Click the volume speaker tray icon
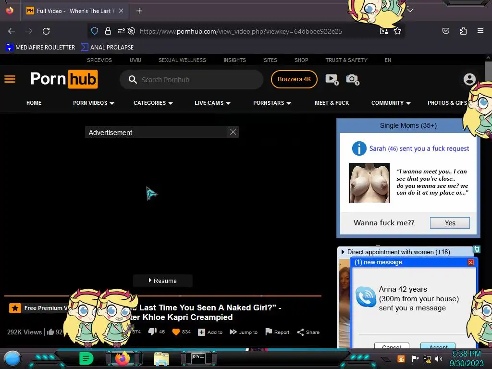492x369 pixels. 439,358
